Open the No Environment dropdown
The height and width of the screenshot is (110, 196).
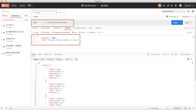[x=173, y=11]
